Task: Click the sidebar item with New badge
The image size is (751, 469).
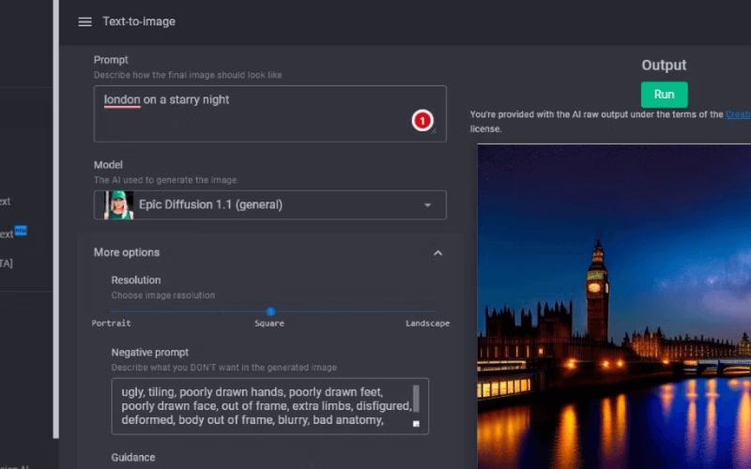Action: pos(13,233)
